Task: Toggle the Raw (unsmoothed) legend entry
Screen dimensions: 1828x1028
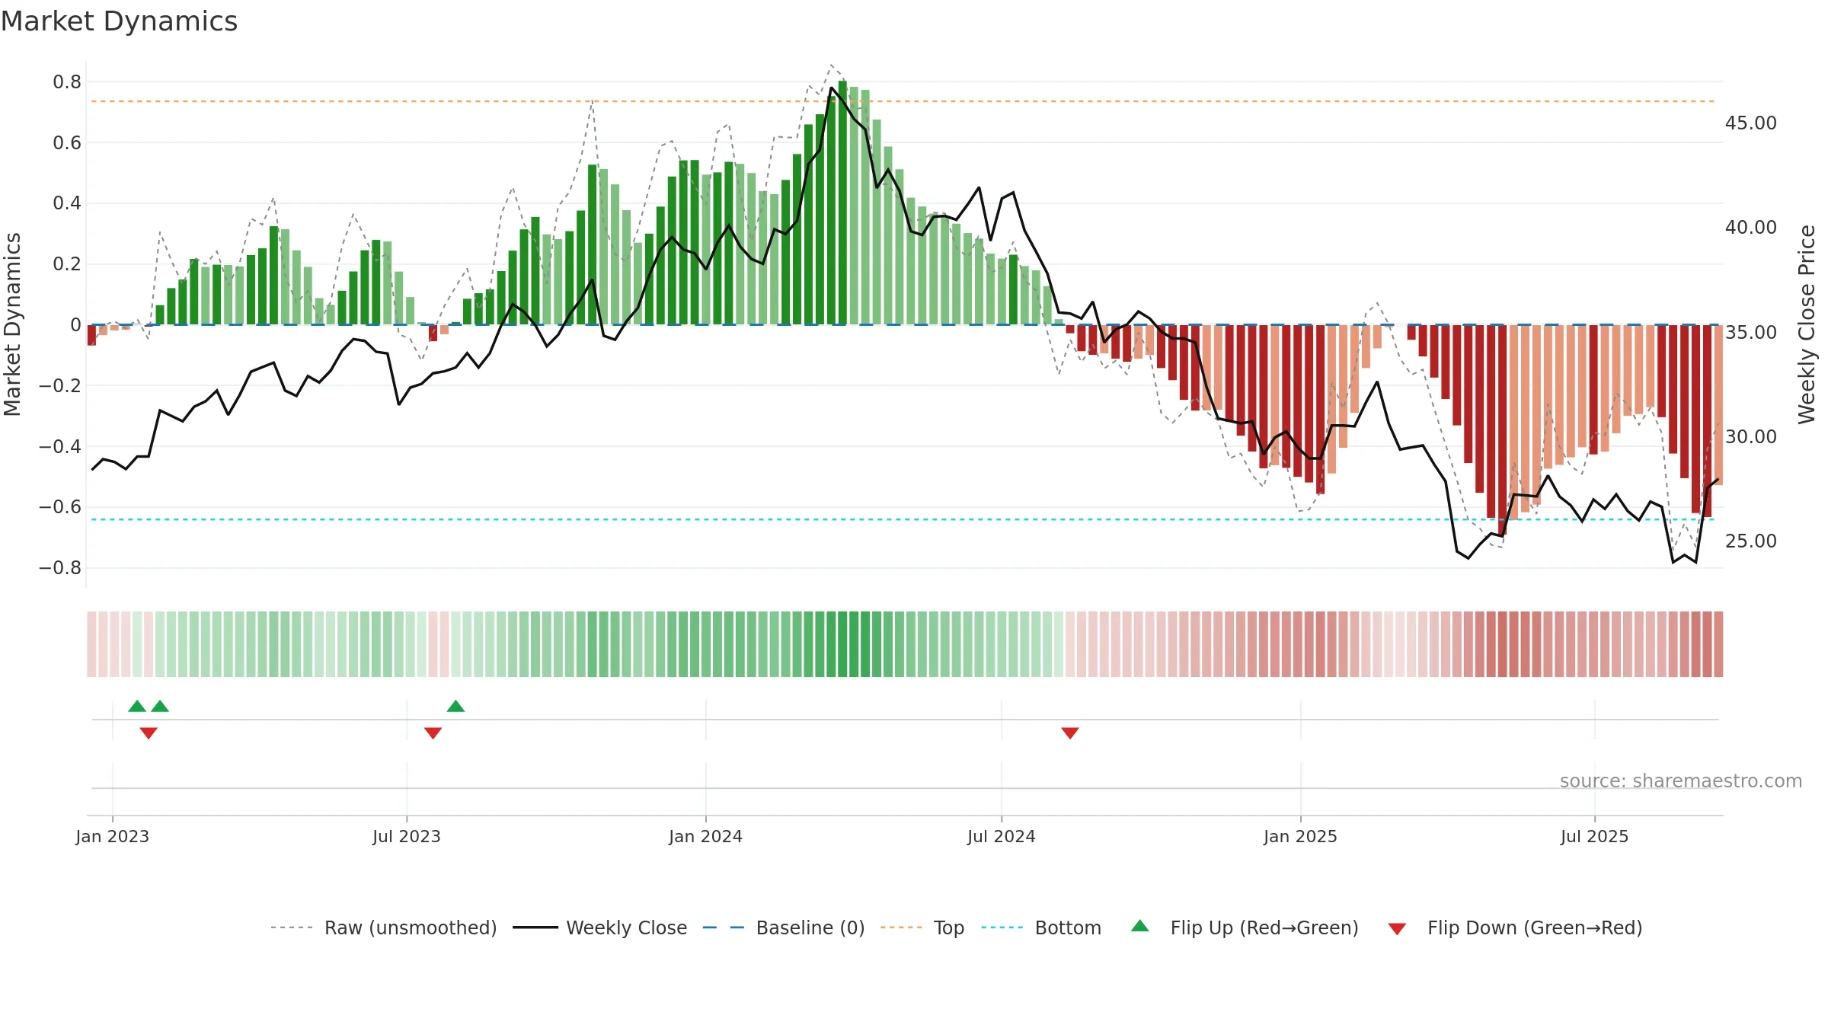Action: click(x=384, y=927)
